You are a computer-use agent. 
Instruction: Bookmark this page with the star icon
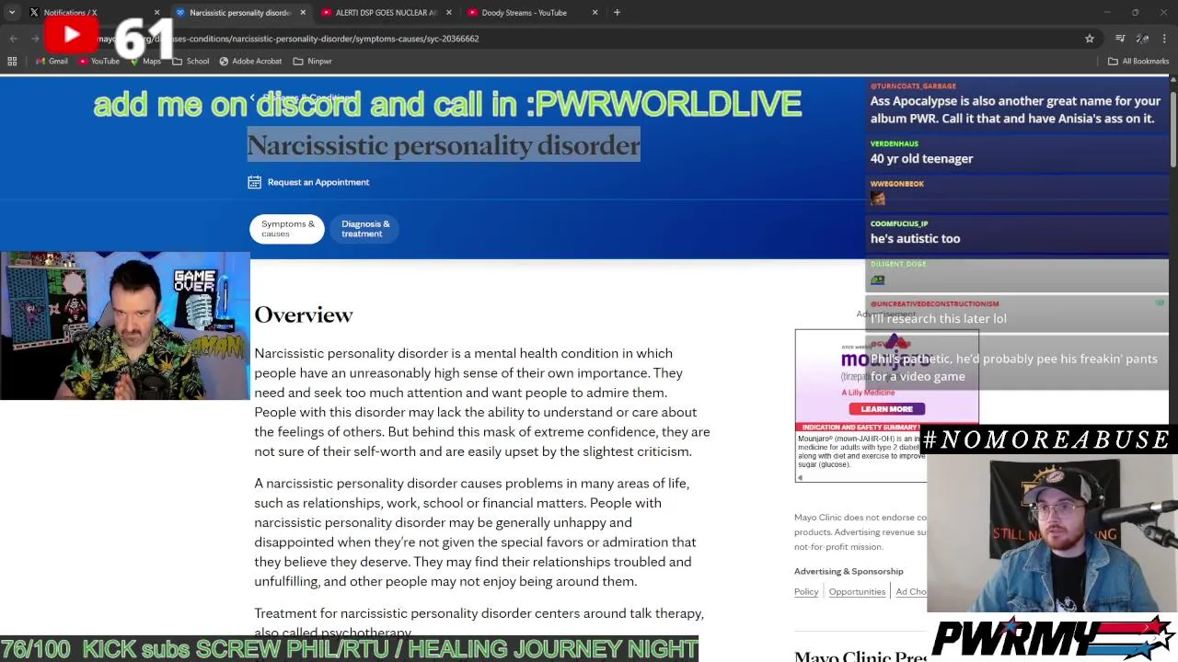tap(1090, 39)
